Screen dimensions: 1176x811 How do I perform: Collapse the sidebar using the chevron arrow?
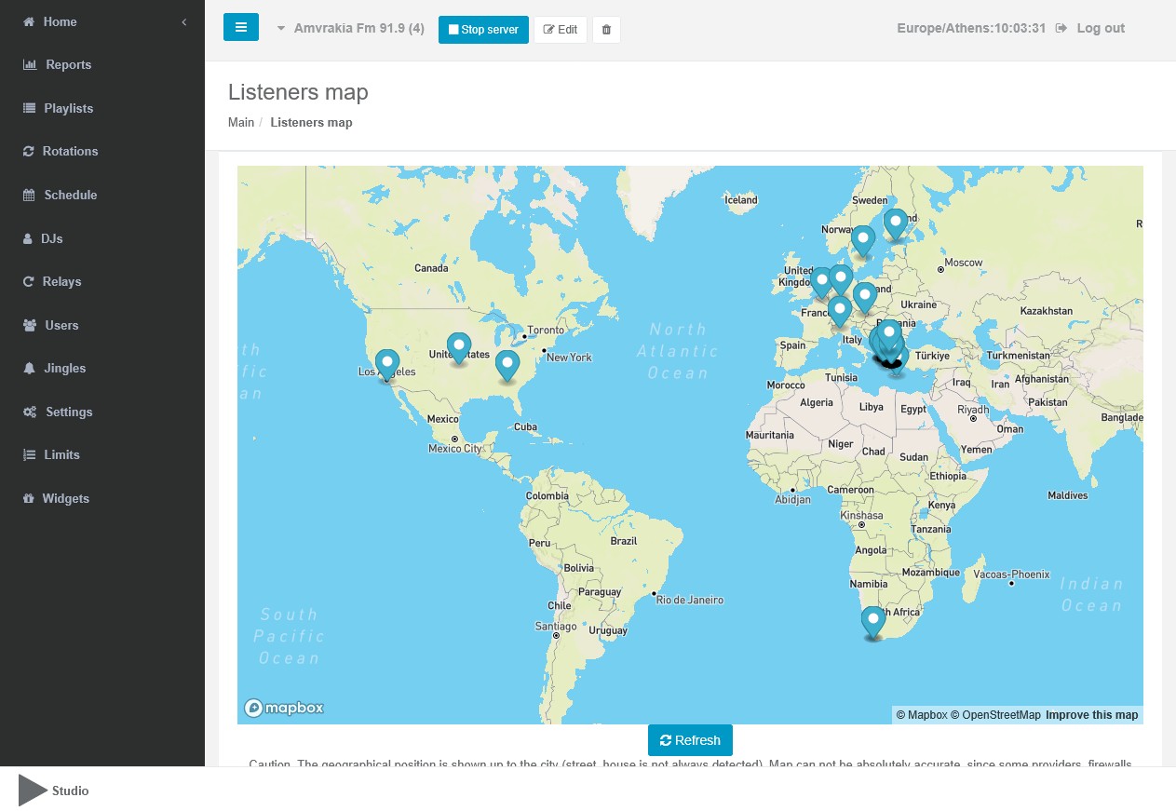click(x=184, y=21)
